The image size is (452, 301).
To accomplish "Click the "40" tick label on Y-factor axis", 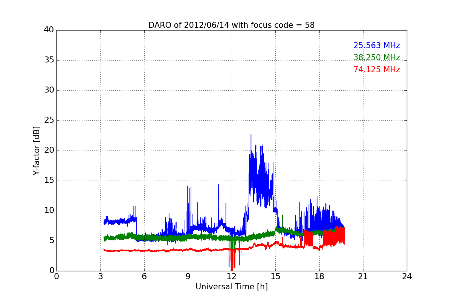I will (49, 30).
